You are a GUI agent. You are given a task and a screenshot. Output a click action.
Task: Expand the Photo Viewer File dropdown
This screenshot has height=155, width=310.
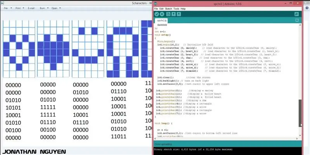pyautogui.click(x=8, y=8)
